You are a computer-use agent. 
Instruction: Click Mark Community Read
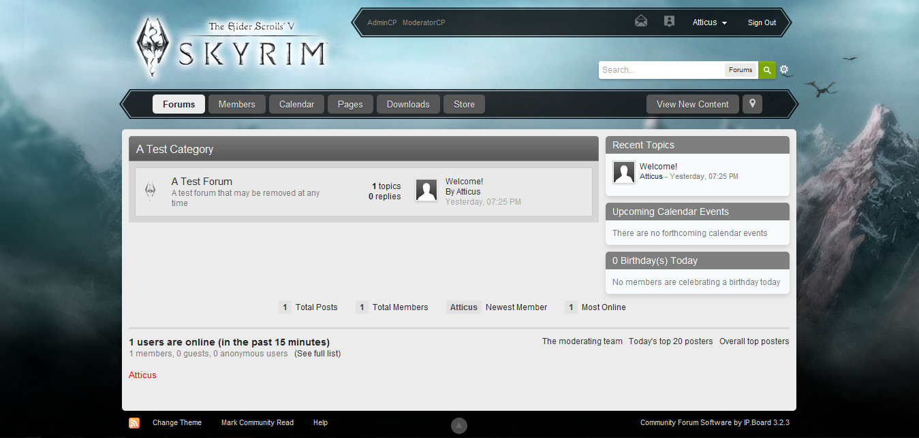(x=258, y=422)
